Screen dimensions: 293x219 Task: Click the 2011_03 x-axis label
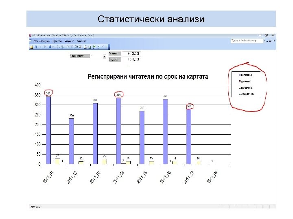click(x=95, y=178)
